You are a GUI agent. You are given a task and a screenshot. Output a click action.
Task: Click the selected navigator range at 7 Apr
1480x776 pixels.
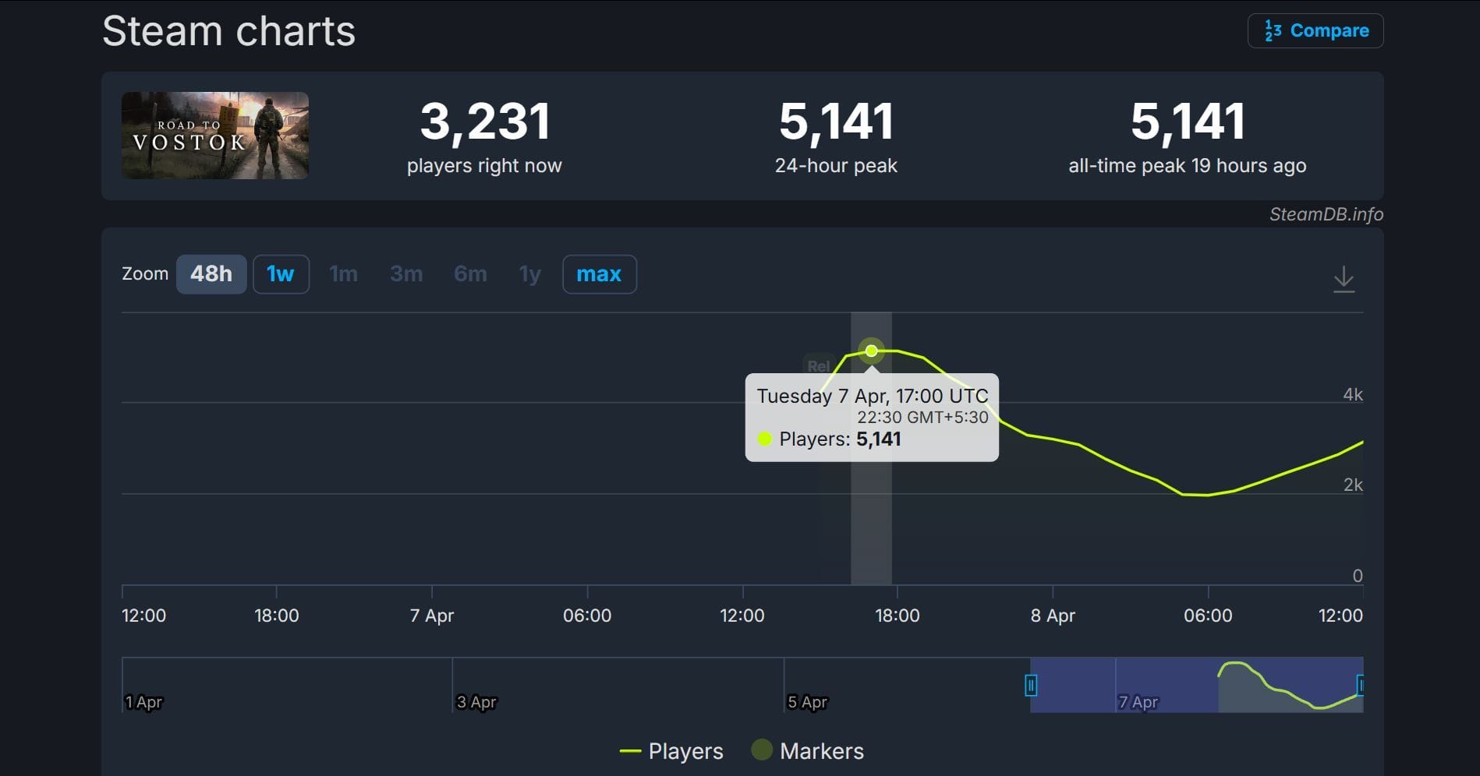point(1138,686)
